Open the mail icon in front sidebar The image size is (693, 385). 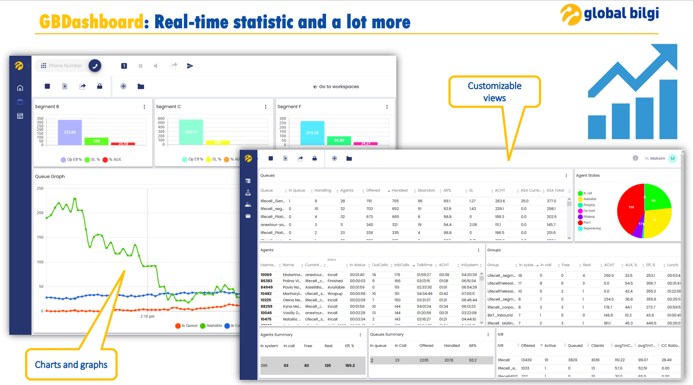[x=248, y=216]
